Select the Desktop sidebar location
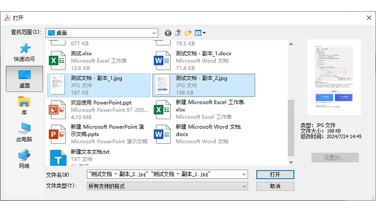 (25, 79)
